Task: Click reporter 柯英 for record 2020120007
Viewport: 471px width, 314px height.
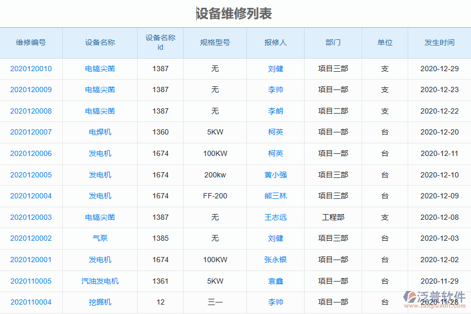Action: tap(276, 132)
